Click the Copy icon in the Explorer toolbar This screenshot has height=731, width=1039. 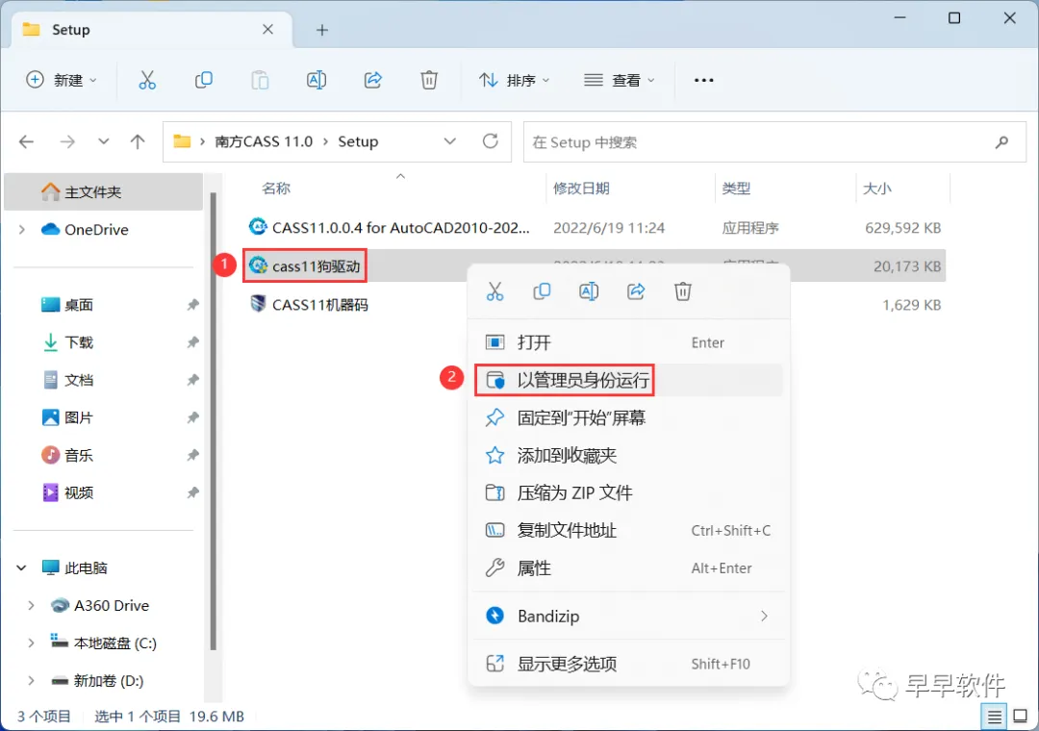pos(203,80)
